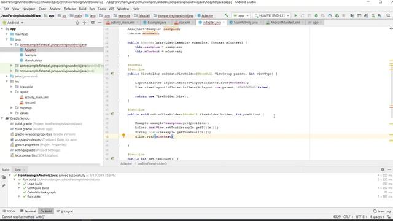Image resolution: width=393 pixels, height=221 pixels.
Task: Open the Refactor menu
Action: click(69, 9)
